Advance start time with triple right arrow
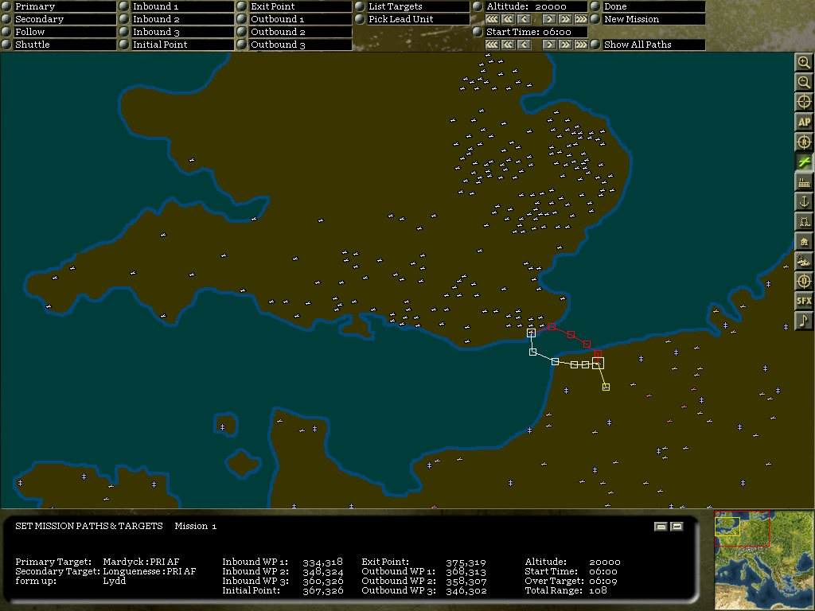The image size is (815, 611). pos(581,45)
